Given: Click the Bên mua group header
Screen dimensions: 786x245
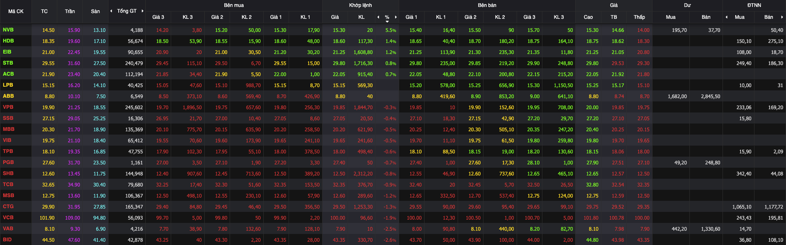Looking at the screenshot, I should point(234,5).
